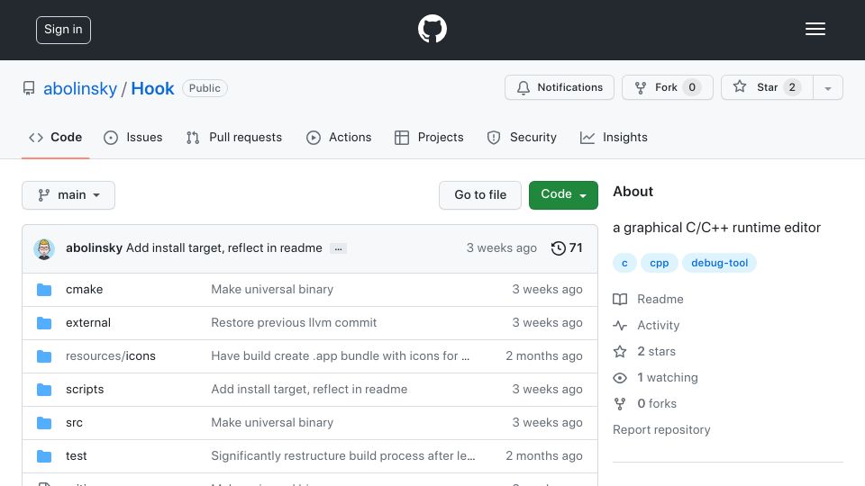This screenshot has height=486, width=865.
Task: Click the stars icon in About
Action: (620, 352)
